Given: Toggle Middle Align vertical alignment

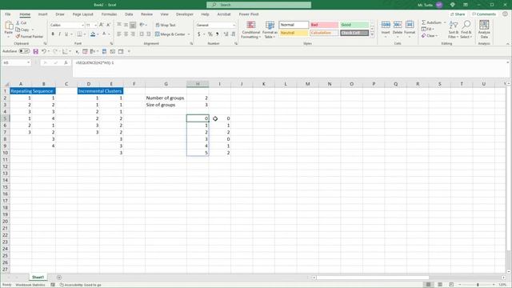Looking at the screenshot, I should tap(126, 25).
